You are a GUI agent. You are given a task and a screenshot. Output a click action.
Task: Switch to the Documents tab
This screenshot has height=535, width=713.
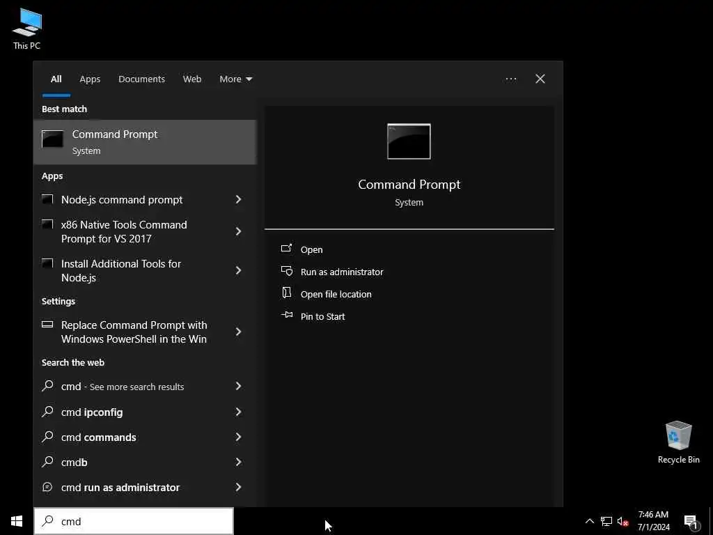141,79
